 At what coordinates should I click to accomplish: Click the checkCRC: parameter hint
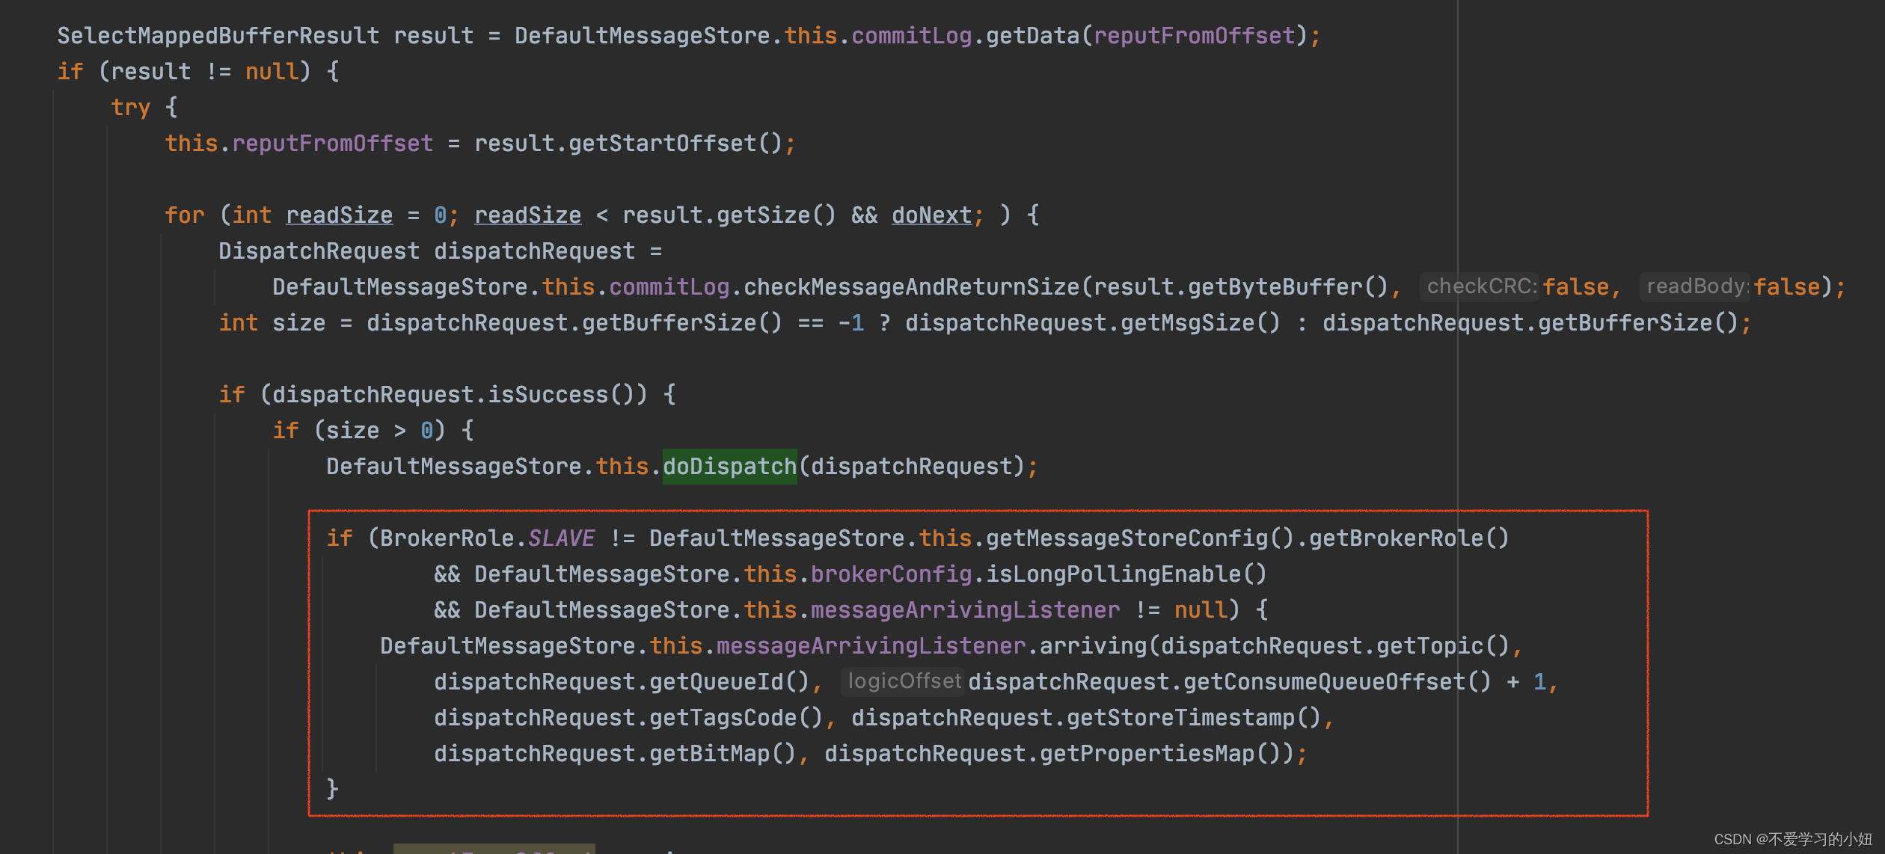[1481, 286]
